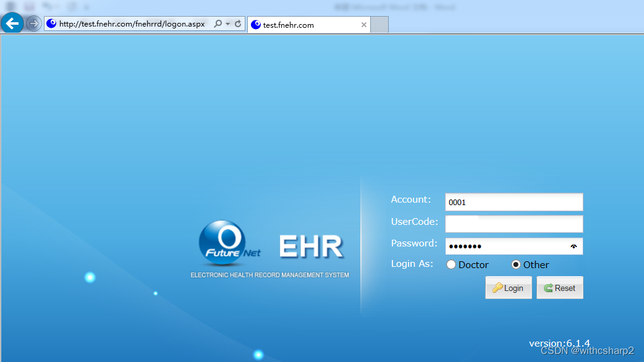The width and height of the screenshot is (644, 362).
Task: Click the UserCode input field
Action: click(514, 224)
